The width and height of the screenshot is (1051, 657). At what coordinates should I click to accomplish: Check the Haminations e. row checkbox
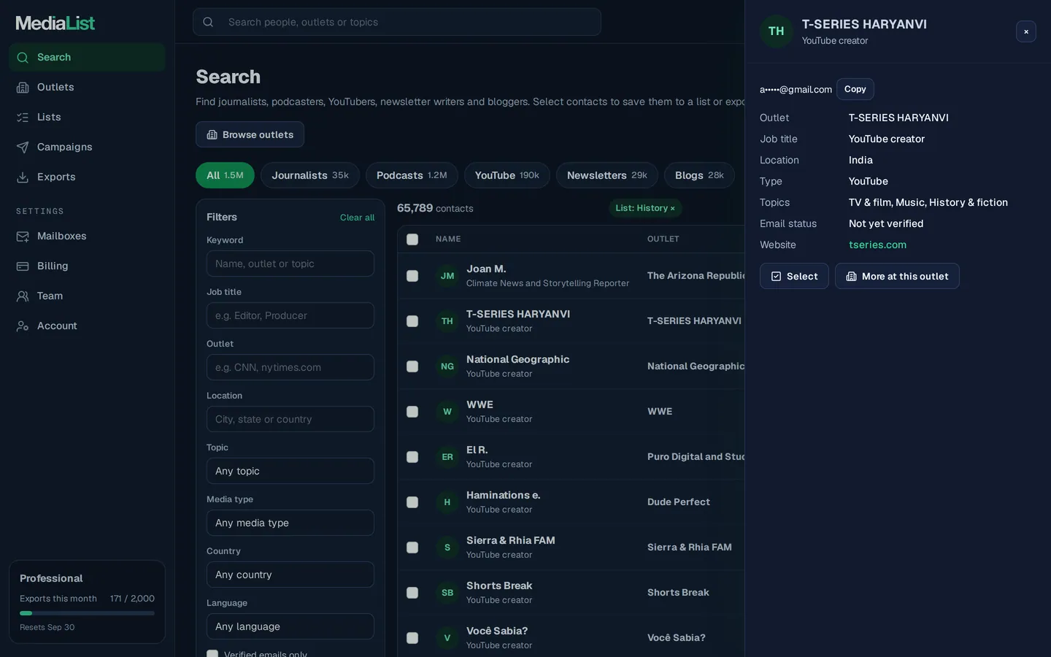(x=412, y=502)
